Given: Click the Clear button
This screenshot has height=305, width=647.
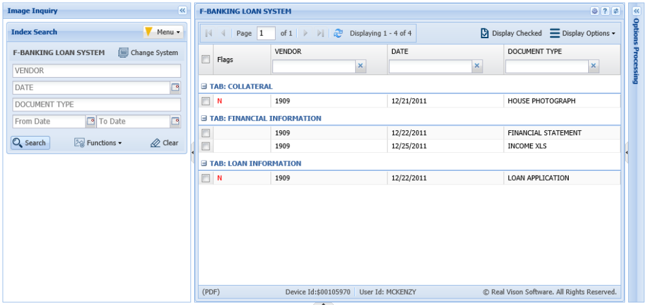Looking at the screenshot, I should pyautogui.click(x=164, y=143).
